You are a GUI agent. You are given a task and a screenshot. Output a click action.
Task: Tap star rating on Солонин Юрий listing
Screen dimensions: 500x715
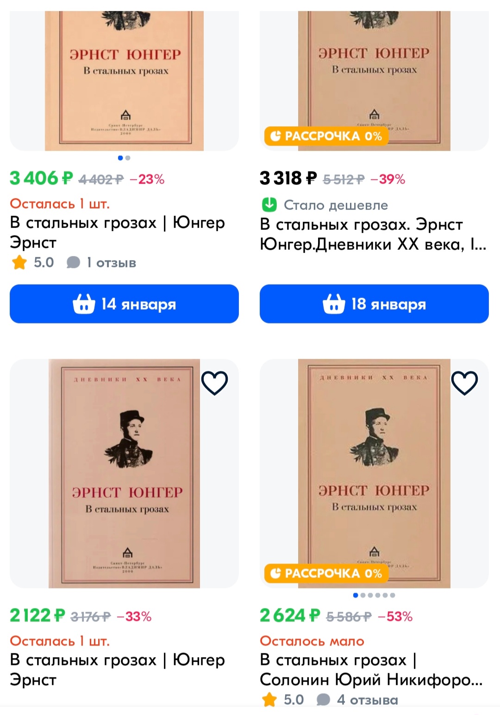point(282,700)
